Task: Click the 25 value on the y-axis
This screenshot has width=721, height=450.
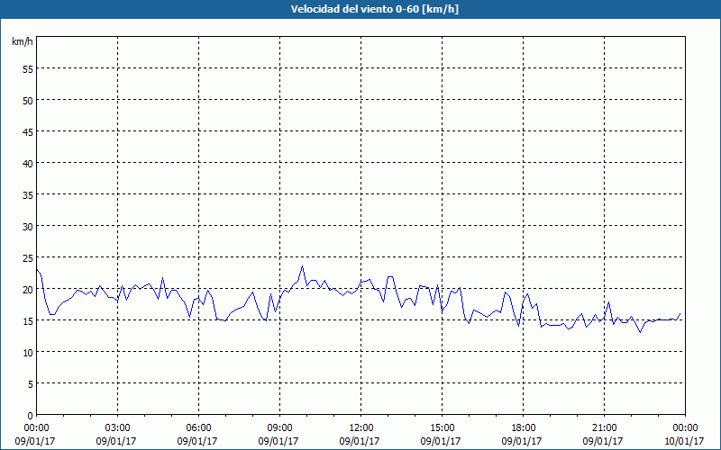Action: coord(28,257)
